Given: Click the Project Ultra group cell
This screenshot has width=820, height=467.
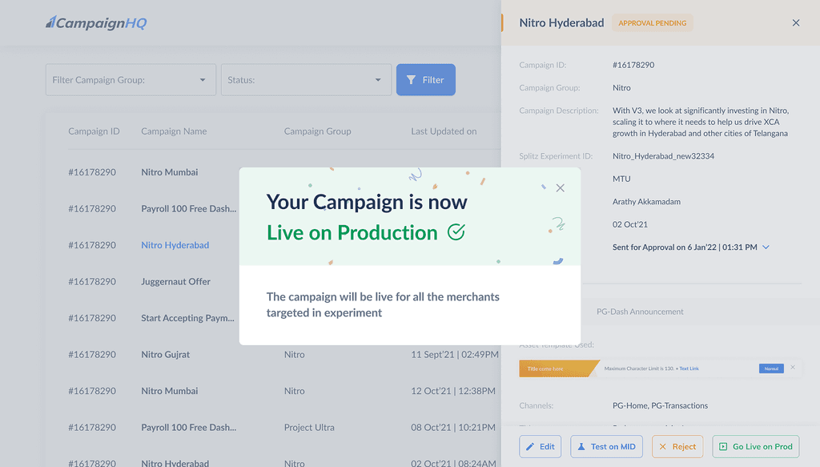Looking at the screenshot, I should pos(309,427).
